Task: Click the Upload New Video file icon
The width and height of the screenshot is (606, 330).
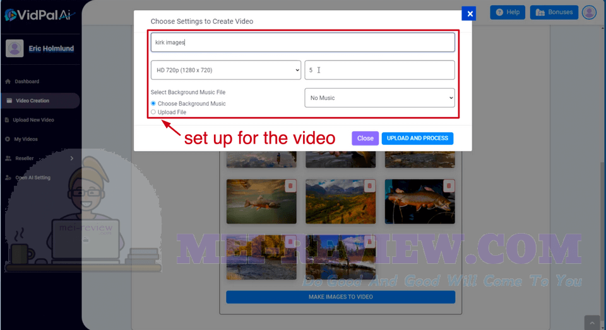Action: 7,120
